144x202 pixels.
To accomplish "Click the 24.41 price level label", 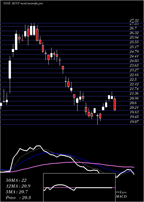I will 134,56.
